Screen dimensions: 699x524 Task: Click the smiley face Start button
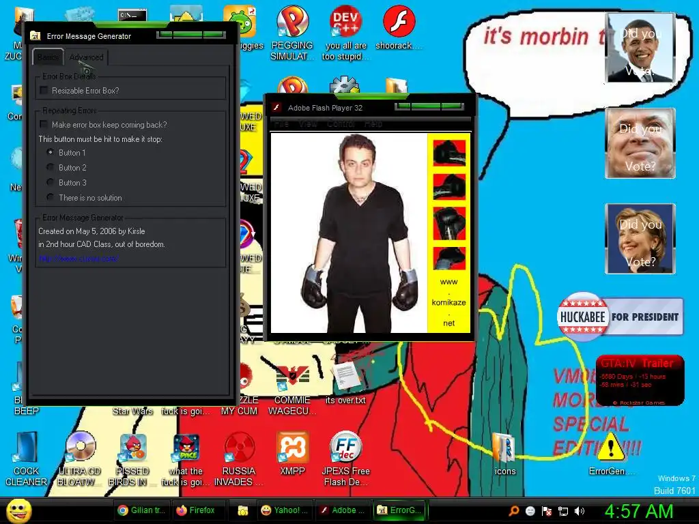[x=18, y=510]
